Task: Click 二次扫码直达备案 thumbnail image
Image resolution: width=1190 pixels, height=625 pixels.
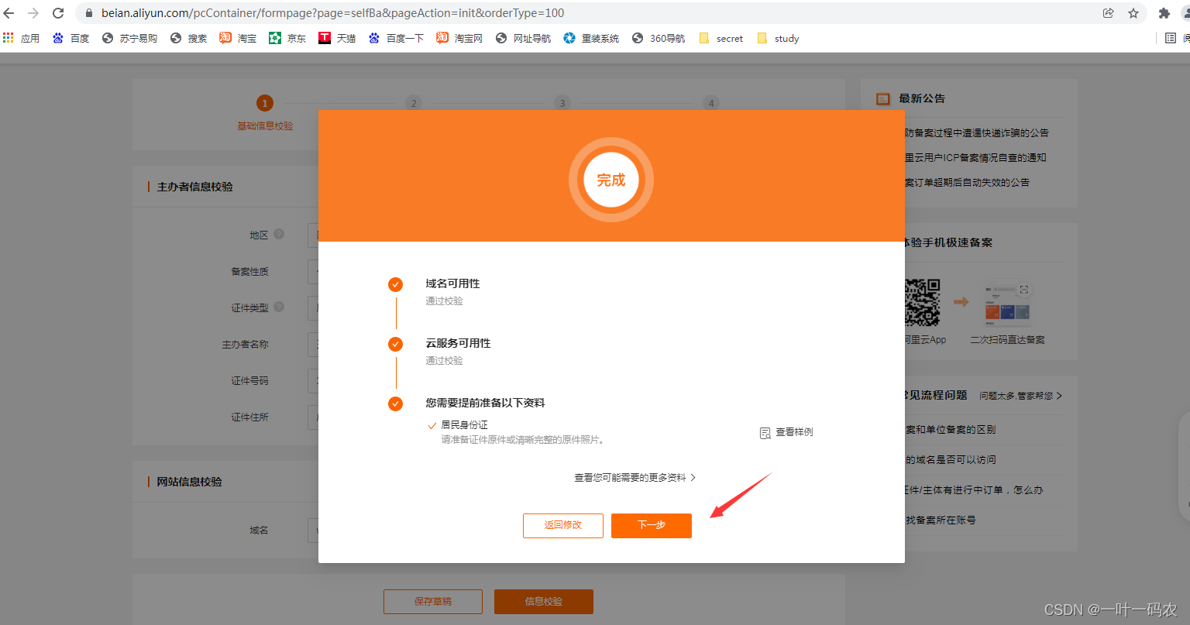Action: point(1007,302)
